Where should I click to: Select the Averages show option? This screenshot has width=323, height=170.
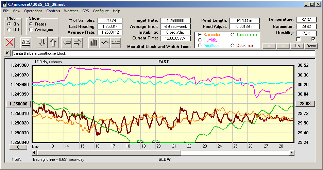click(x=31, y=30)
